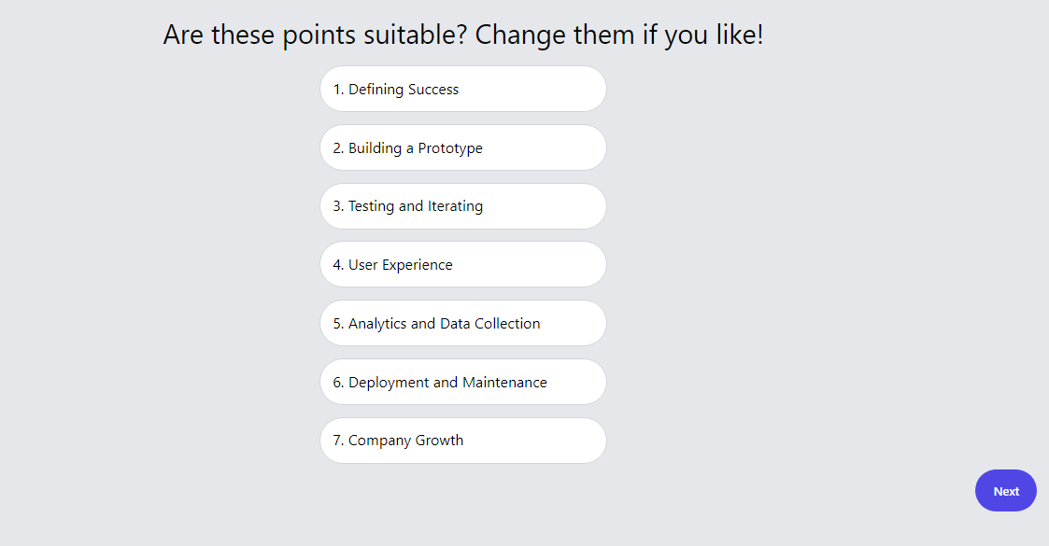Focus the 'Deployment and Maintenance' field
The height and width of the screenshot is (546, 1049).
(463, 383)
